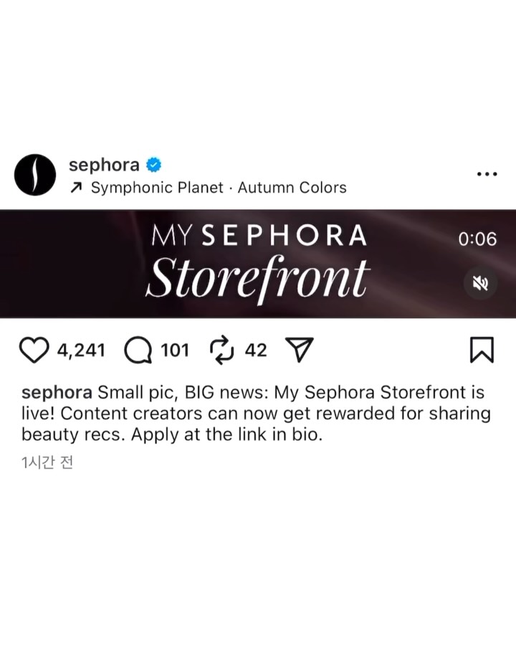The height and width of the screenshot is (645, 516).
Task: Open the Sephora profile picture
Action: [x=35, y=175]
